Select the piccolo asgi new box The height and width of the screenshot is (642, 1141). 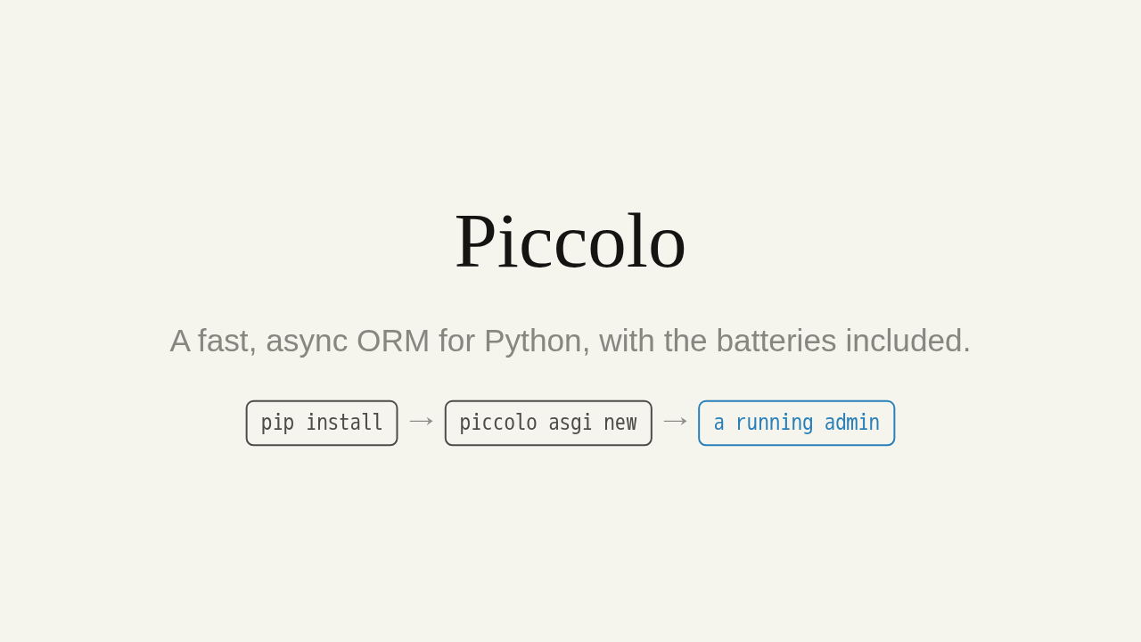[x=548, y=423]
